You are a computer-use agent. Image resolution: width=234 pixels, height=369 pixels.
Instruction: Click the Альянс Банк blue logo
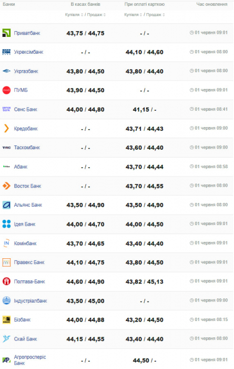coord(6,205)
